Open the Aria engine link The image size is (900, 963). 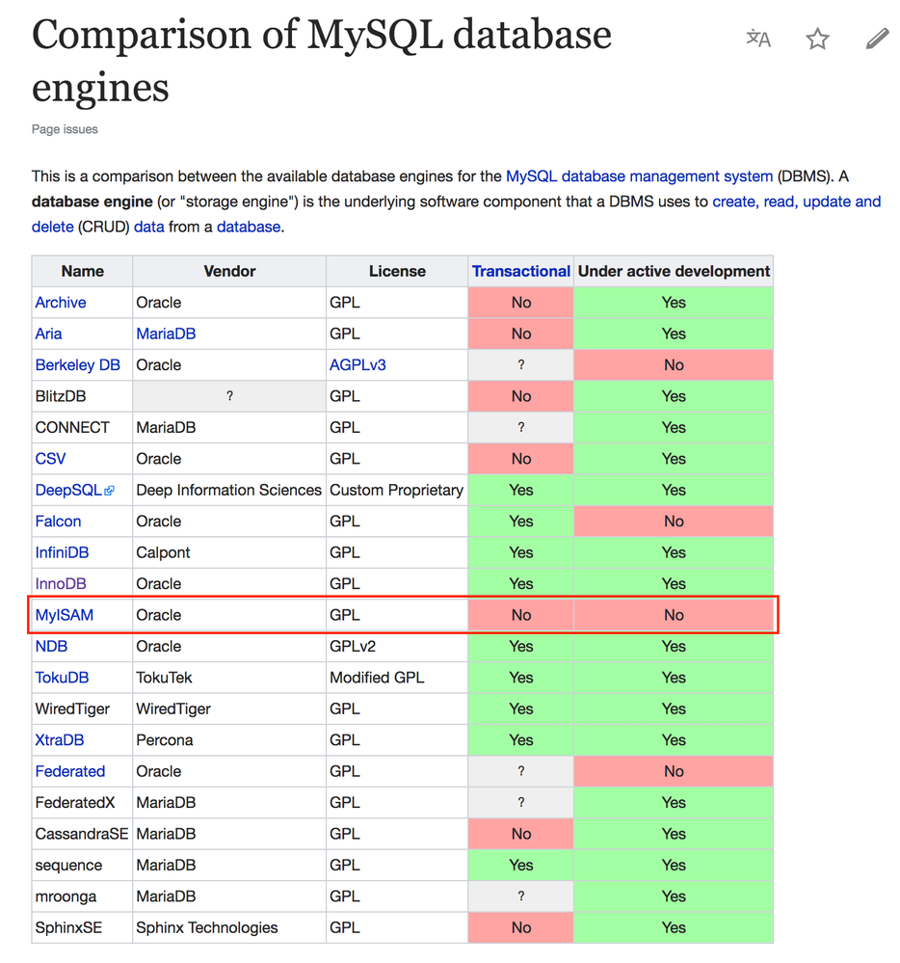coord(48,334)
